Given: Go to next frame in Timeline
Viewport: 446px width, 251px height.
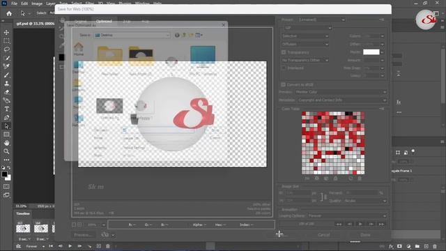Looking at the screenshot, I should tap(79, 246).
